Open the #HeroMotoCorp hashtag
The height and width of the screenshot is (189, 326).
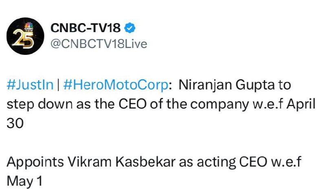coord(116,85)
